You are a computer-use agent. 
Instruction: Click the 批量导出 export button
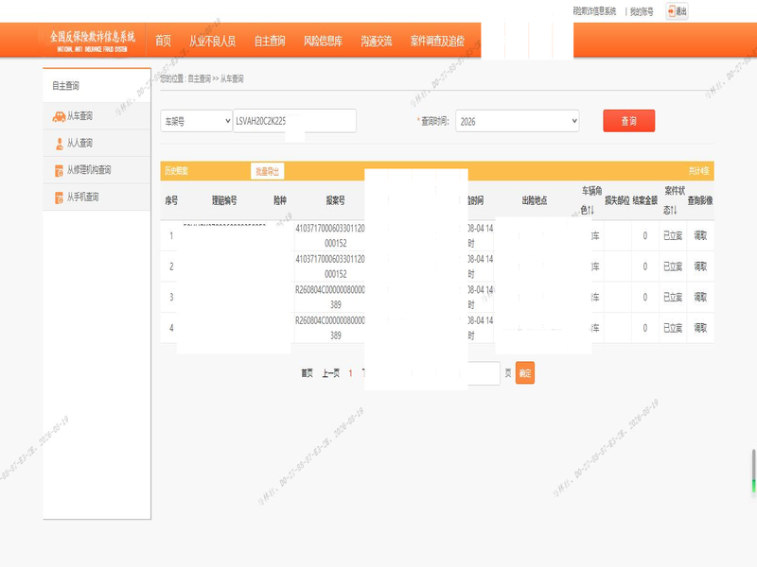267,171
